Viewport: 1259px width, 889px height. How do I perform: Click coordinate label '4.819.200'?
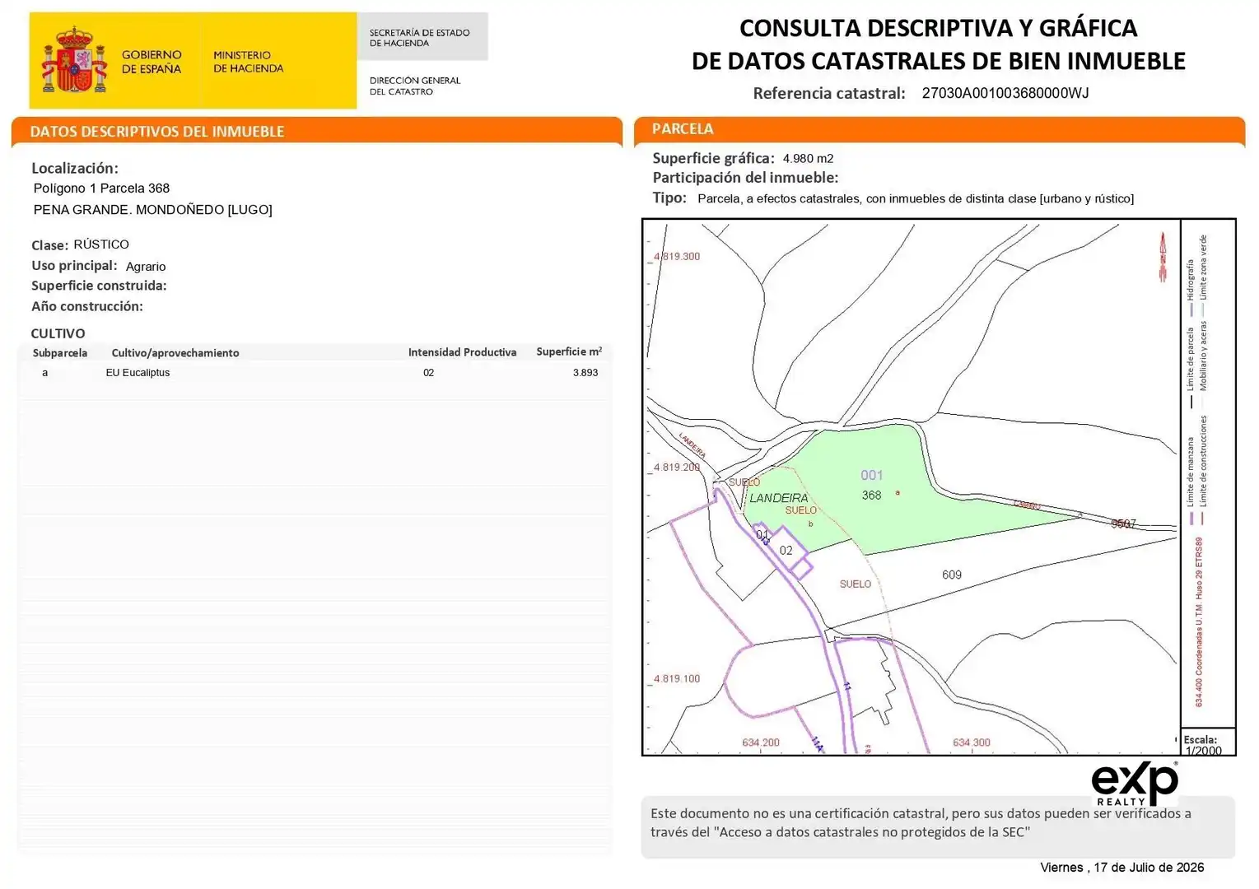(677, 467)
